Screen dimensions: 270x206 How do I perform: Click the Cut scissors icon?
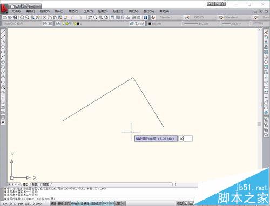click(44, 17)
